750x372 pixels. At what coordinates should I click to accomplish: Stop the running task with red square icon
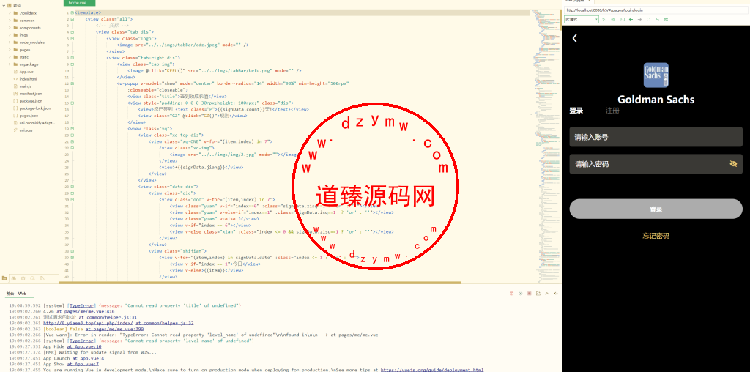(529, 293)
